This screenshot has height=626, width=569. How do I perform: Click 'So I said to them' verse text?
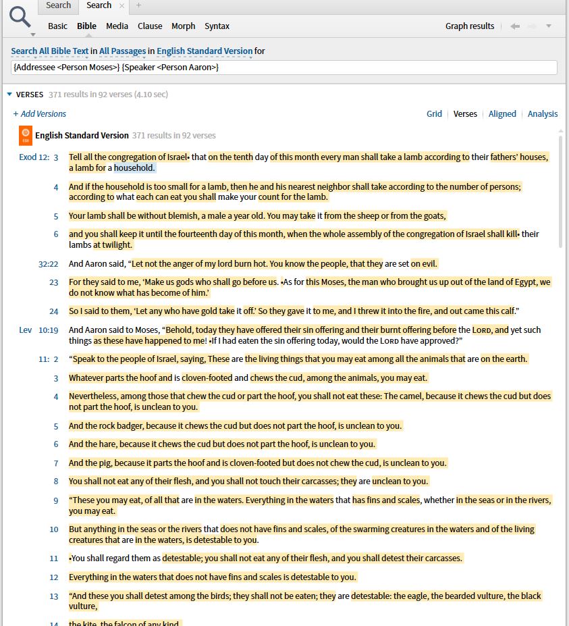coord(294,311)
